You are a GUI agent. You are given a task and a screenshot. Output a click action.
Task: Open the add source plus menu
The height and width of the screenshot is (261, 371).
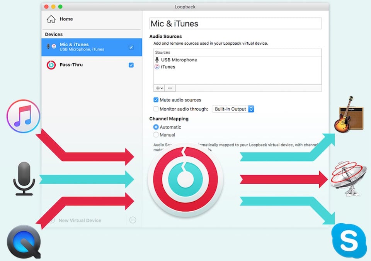(159, 88)
